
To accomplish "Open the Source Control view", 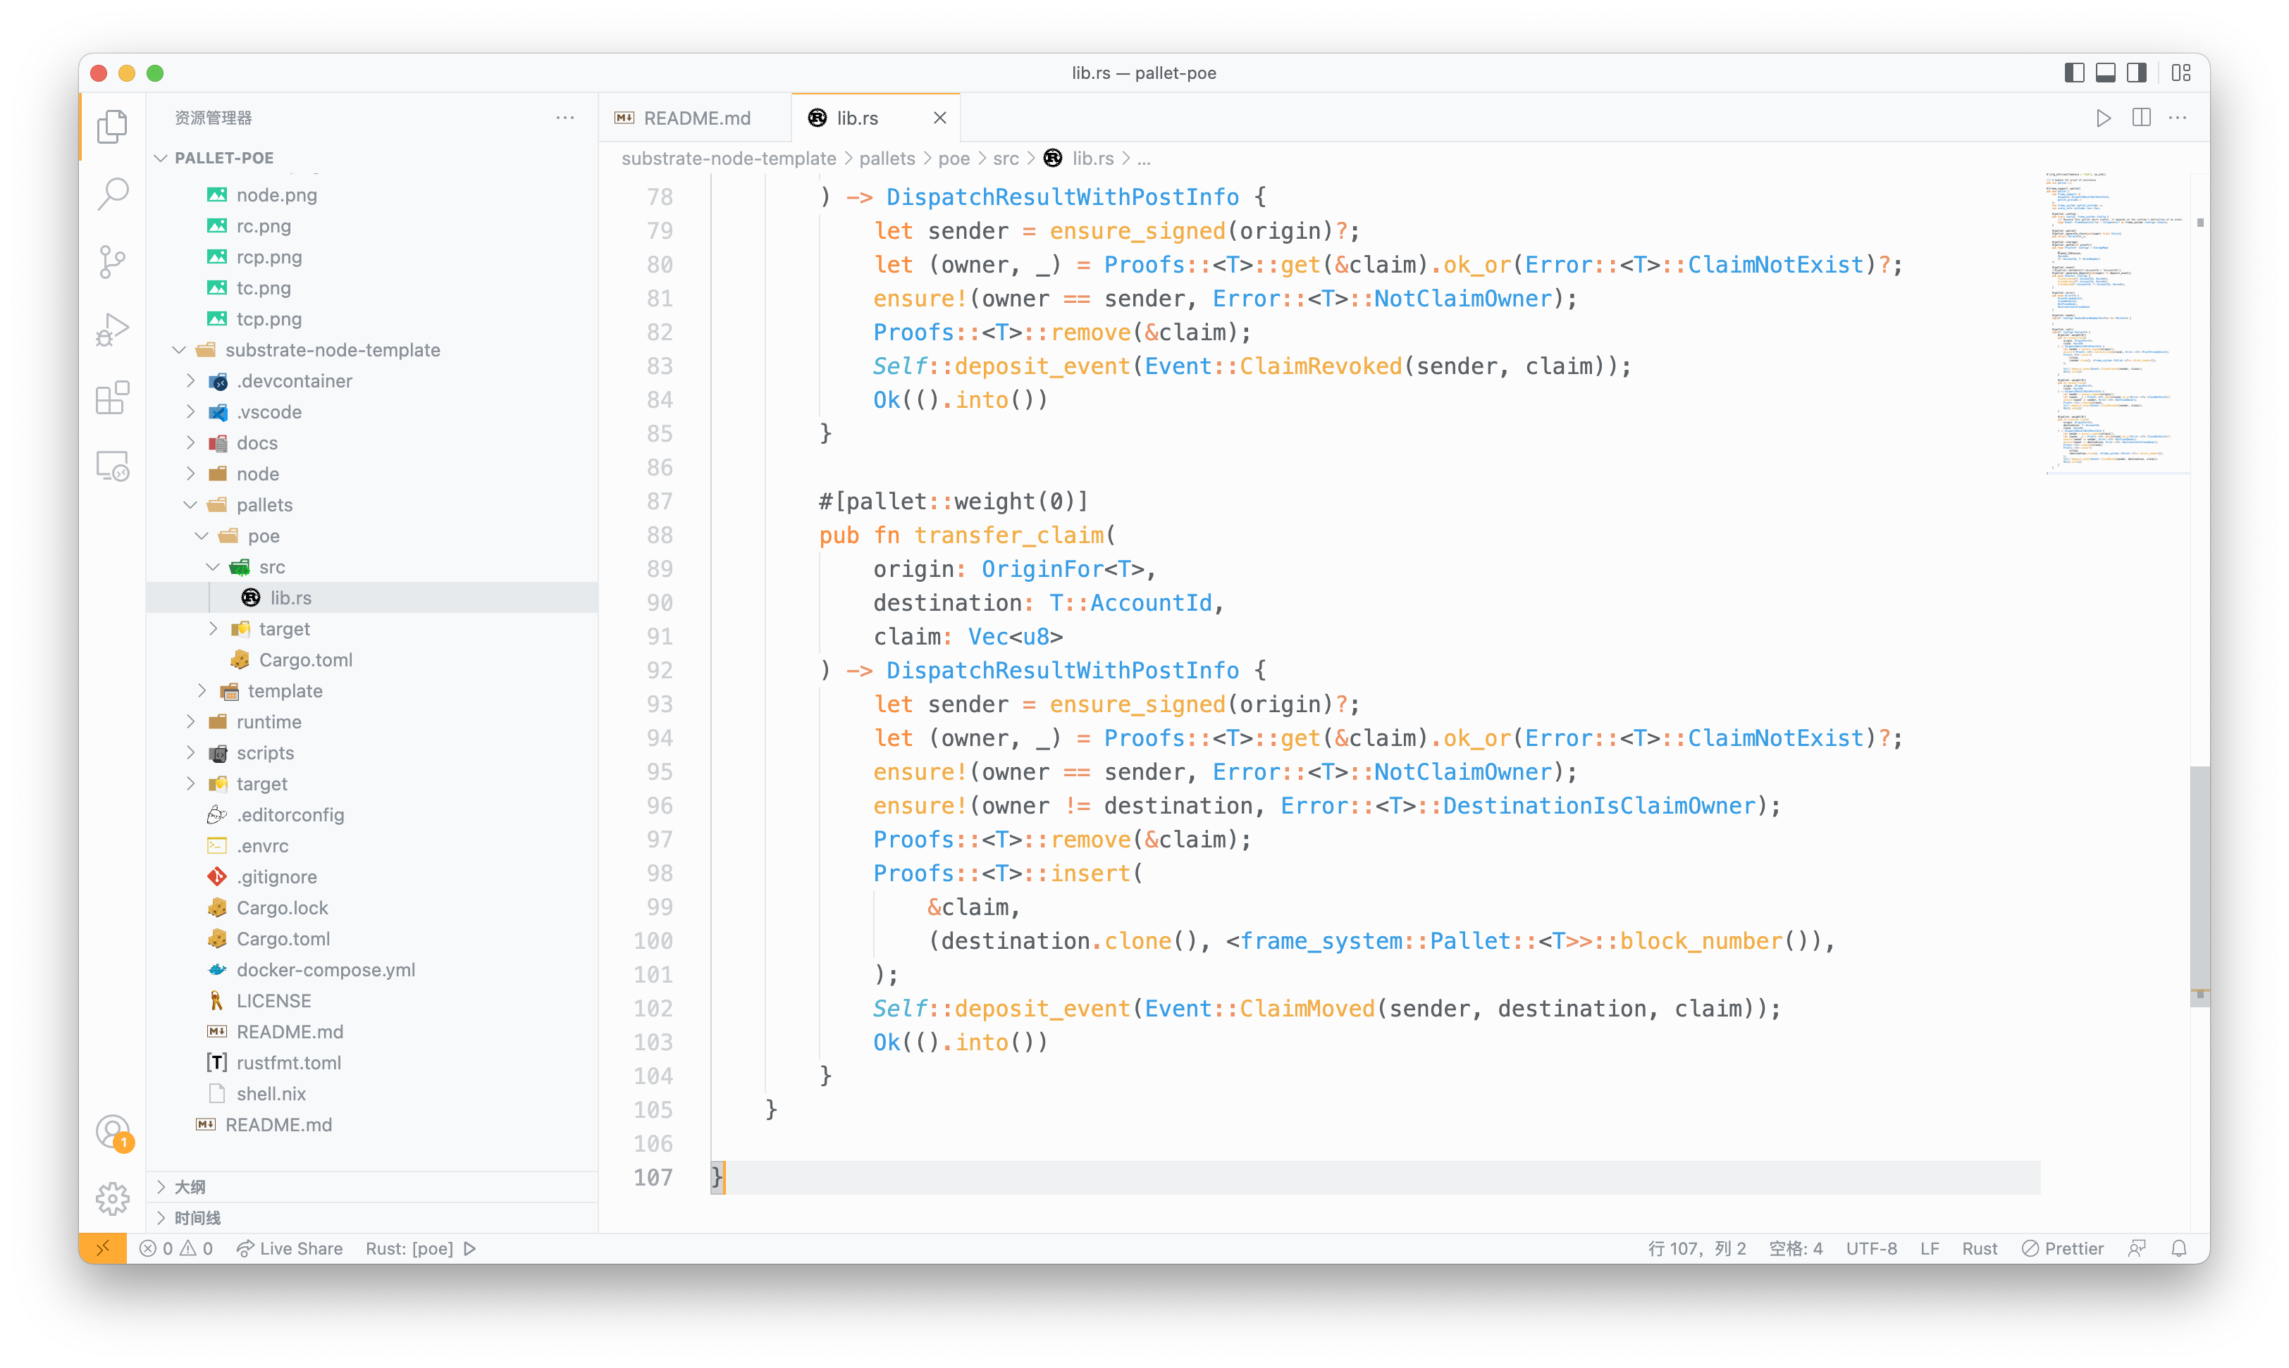I will [113, 262].
